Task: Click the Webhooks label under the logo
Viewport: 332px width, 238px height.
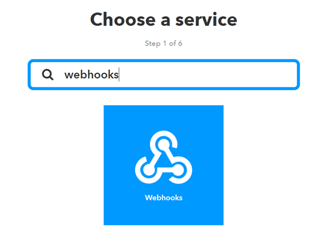Action: (x=164, y=198)
